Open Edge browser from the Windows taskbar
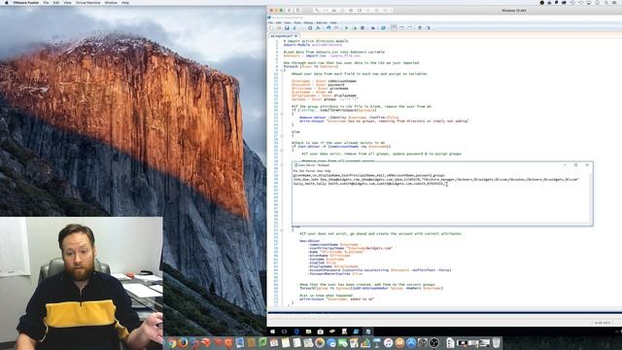This screenshot has width=622, height=350. coord(297,332)
